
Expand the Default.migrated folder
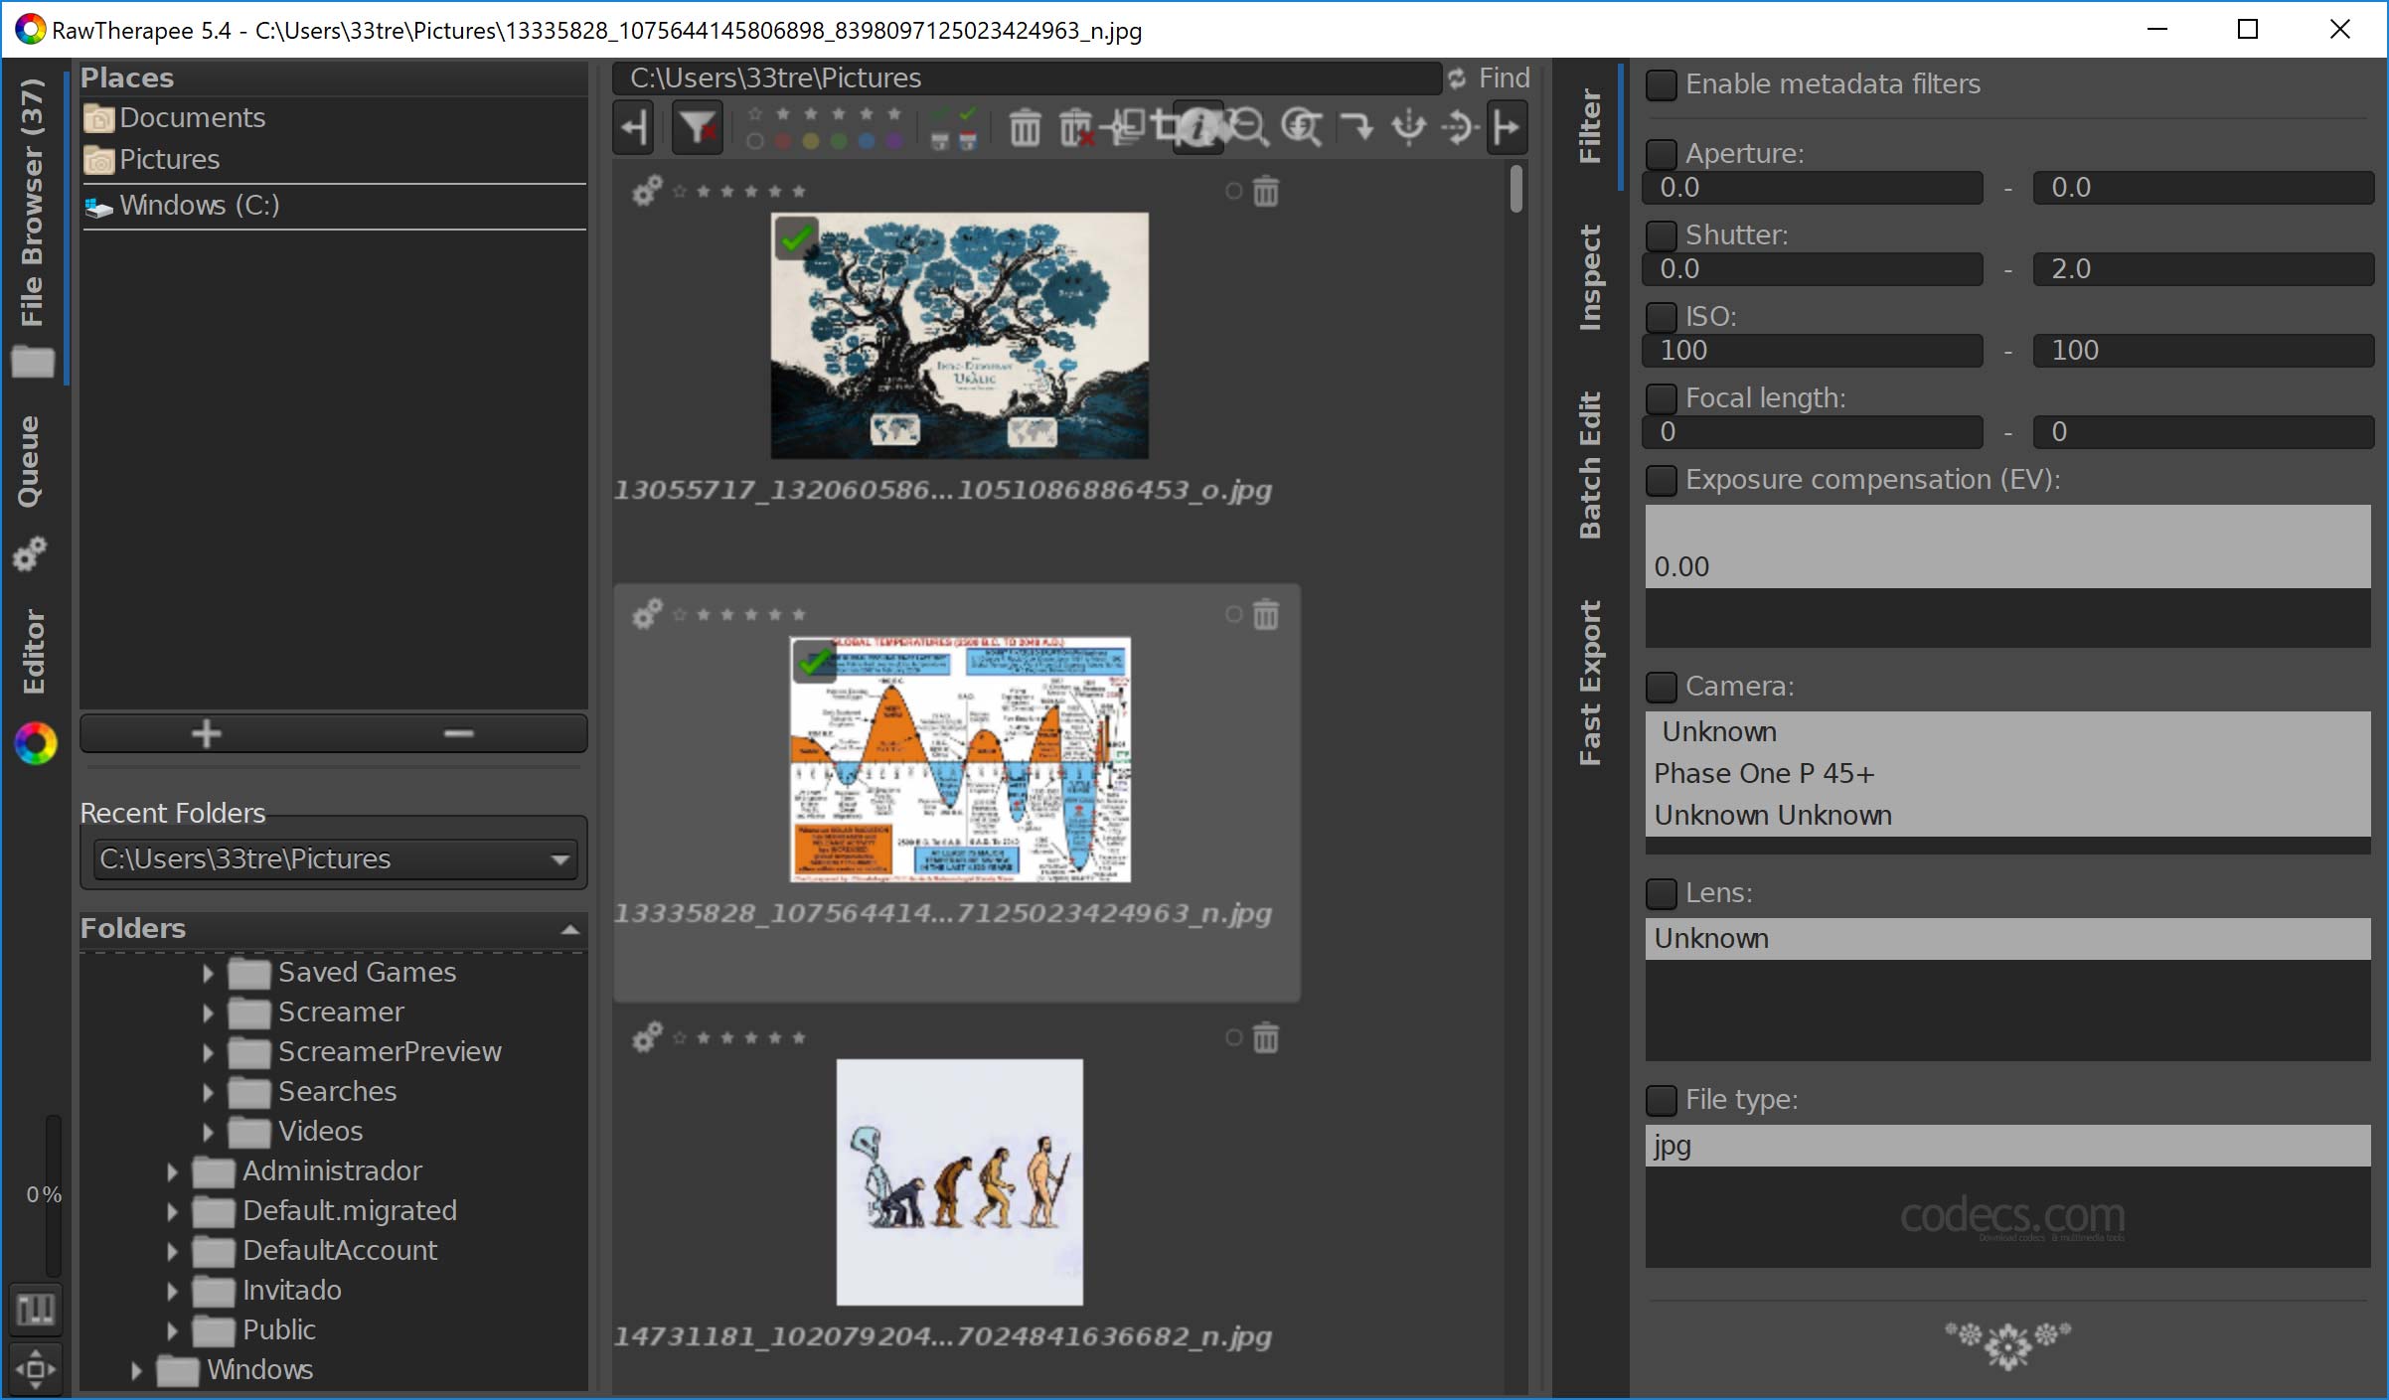[172, 1211]
